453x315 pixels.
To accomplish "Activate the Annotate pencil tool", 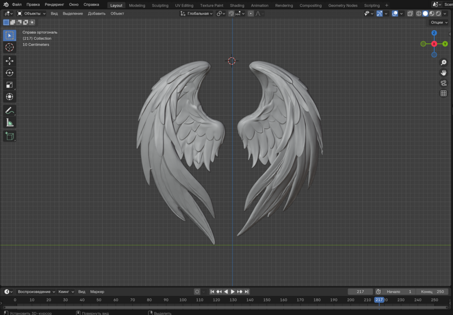I will pyautogui.click(x=10, y=111).
